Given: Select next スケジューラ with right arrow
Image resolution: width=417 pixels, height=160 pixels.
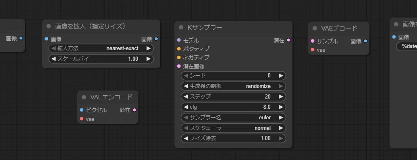Looking at the screenshot, I should [281, 128].
